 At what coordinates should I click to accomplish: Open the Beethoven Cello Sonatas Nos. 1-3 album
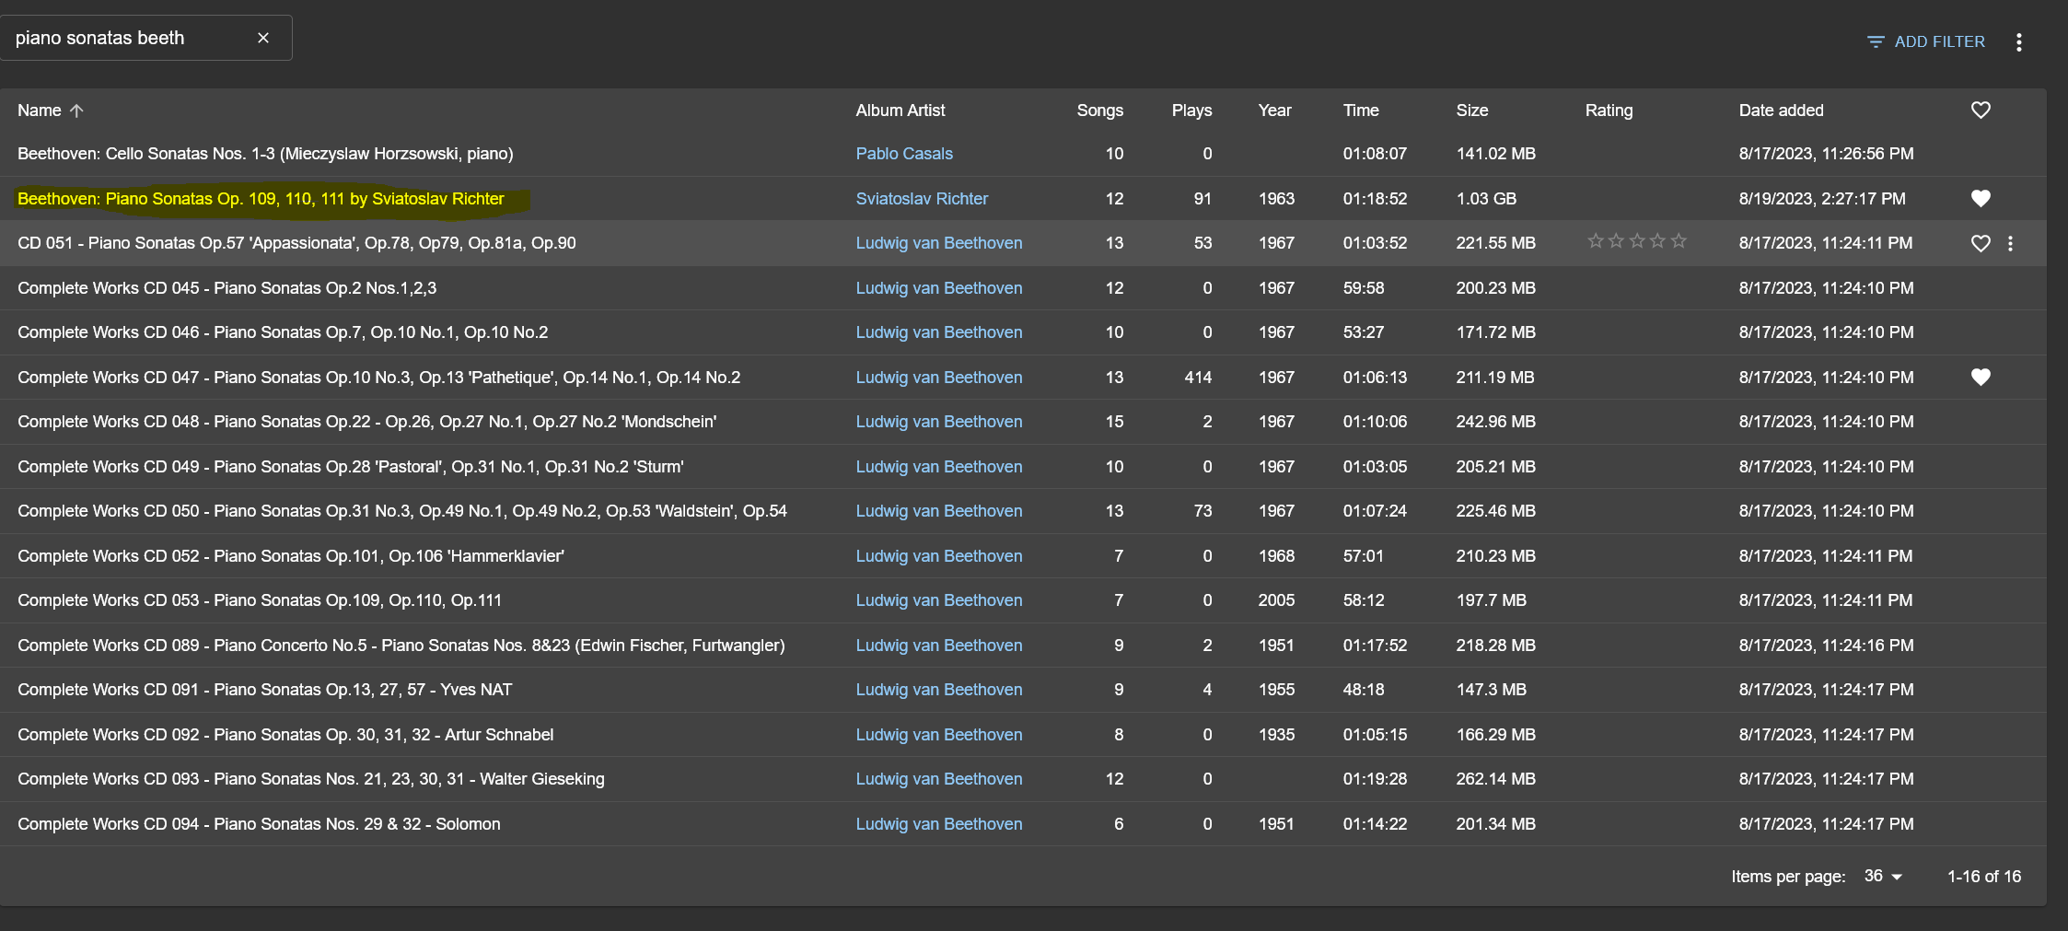pyautogui.click(x=265, y=154)
